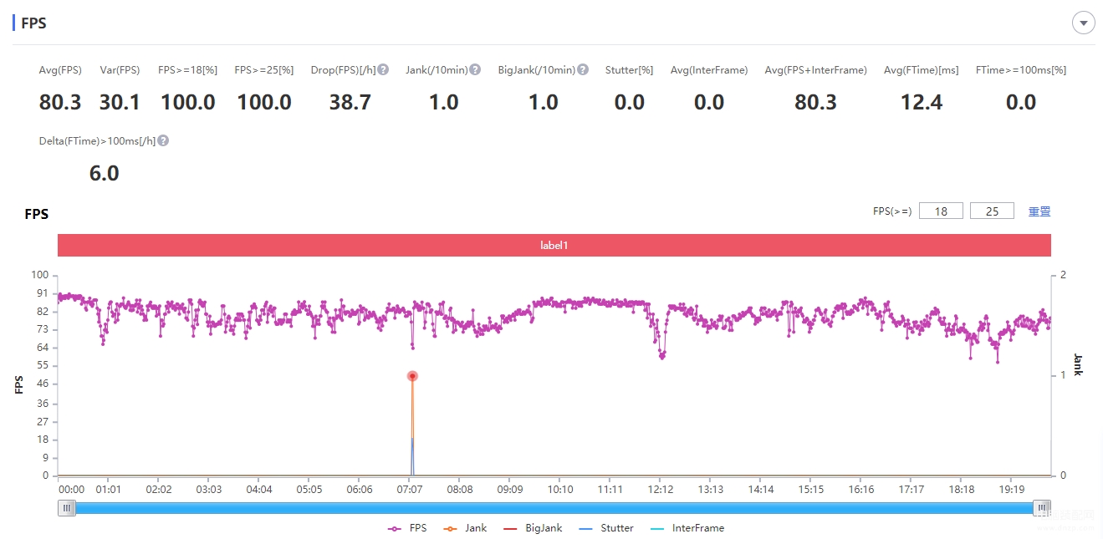Viewport: 1103px width, 539px height.
Task: Click the red jank marker at 07:07
Action: point(412,376)
